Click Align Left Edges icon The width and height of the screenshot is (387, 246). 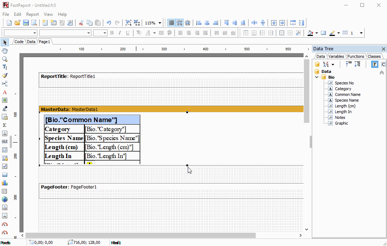pyautogui.click(x=199, y=23)
